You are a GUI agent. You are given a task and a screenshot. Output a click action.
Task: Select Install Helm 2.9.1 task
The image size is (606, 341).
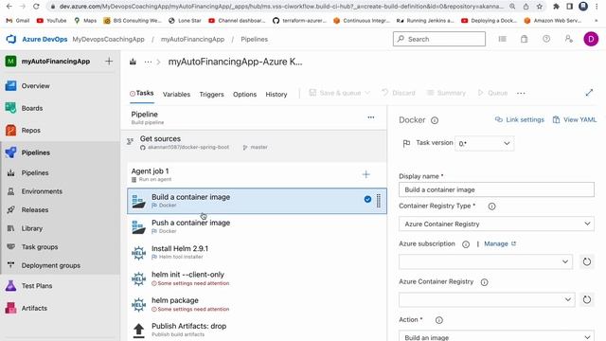tap(257, 253)
